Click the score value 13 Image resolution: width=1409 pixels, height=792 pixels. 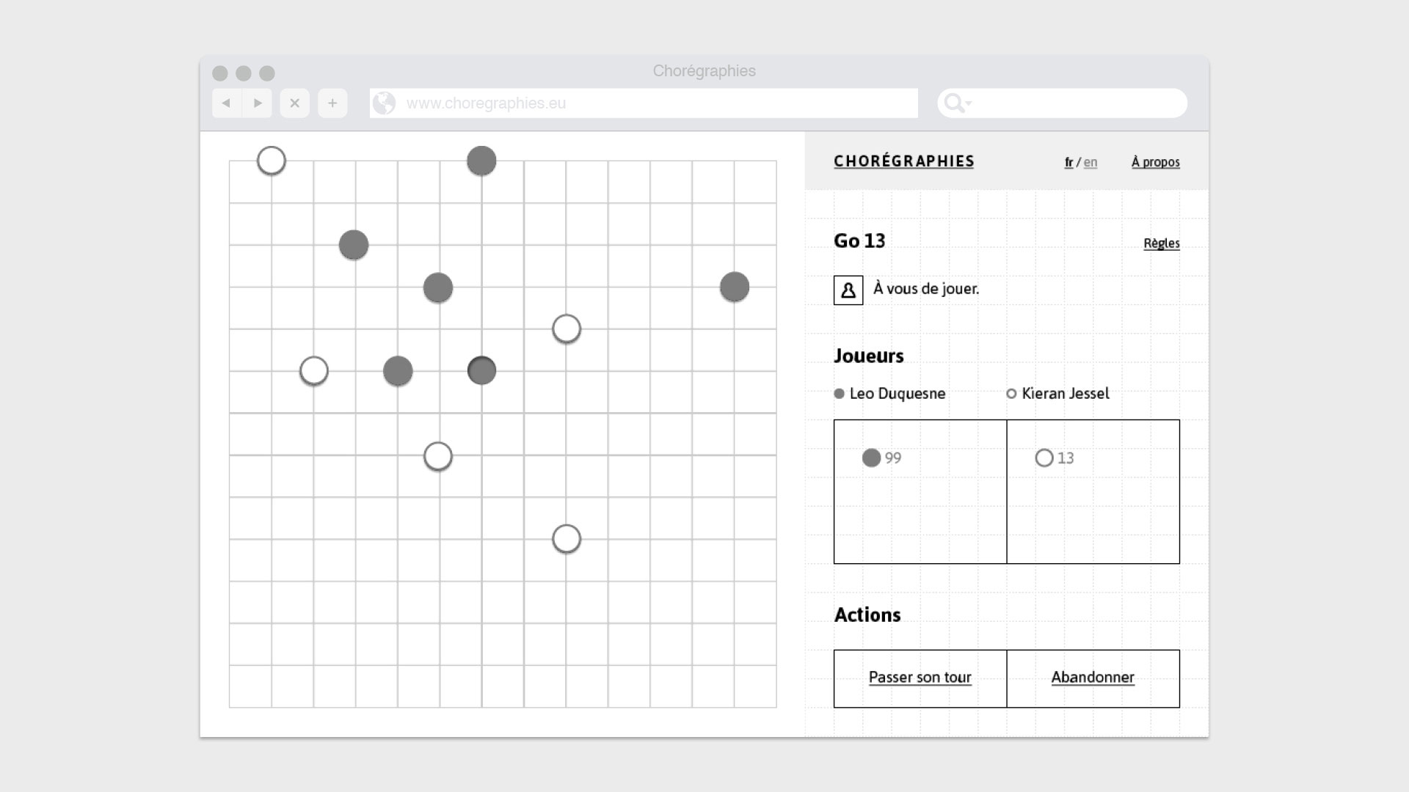pyautogui.click(x=1066, y=458)
